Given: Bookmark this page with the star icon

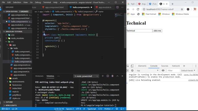Looking at the screenshot, I should point(182,9).
